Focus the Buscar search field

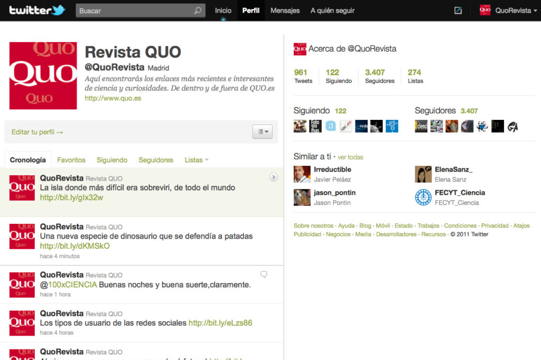pyautogui.click(x=141, y=11)
